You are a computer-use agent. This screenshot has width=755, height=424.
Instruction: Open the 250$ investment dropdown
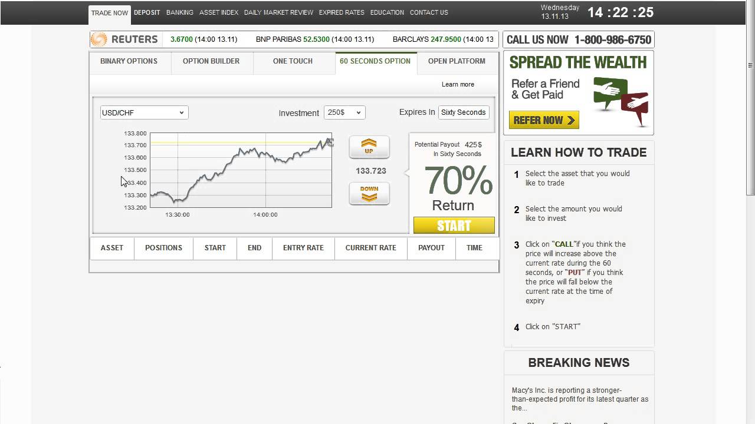[x=344, y=112]
